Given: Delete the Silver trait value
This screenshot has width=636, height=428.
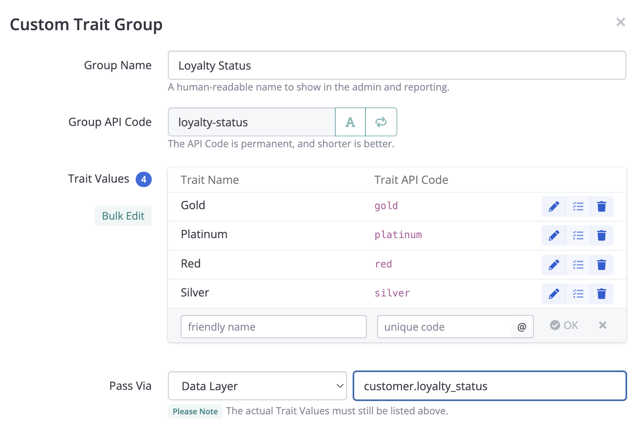Looking at the screenshot, I should coord(601,294).
